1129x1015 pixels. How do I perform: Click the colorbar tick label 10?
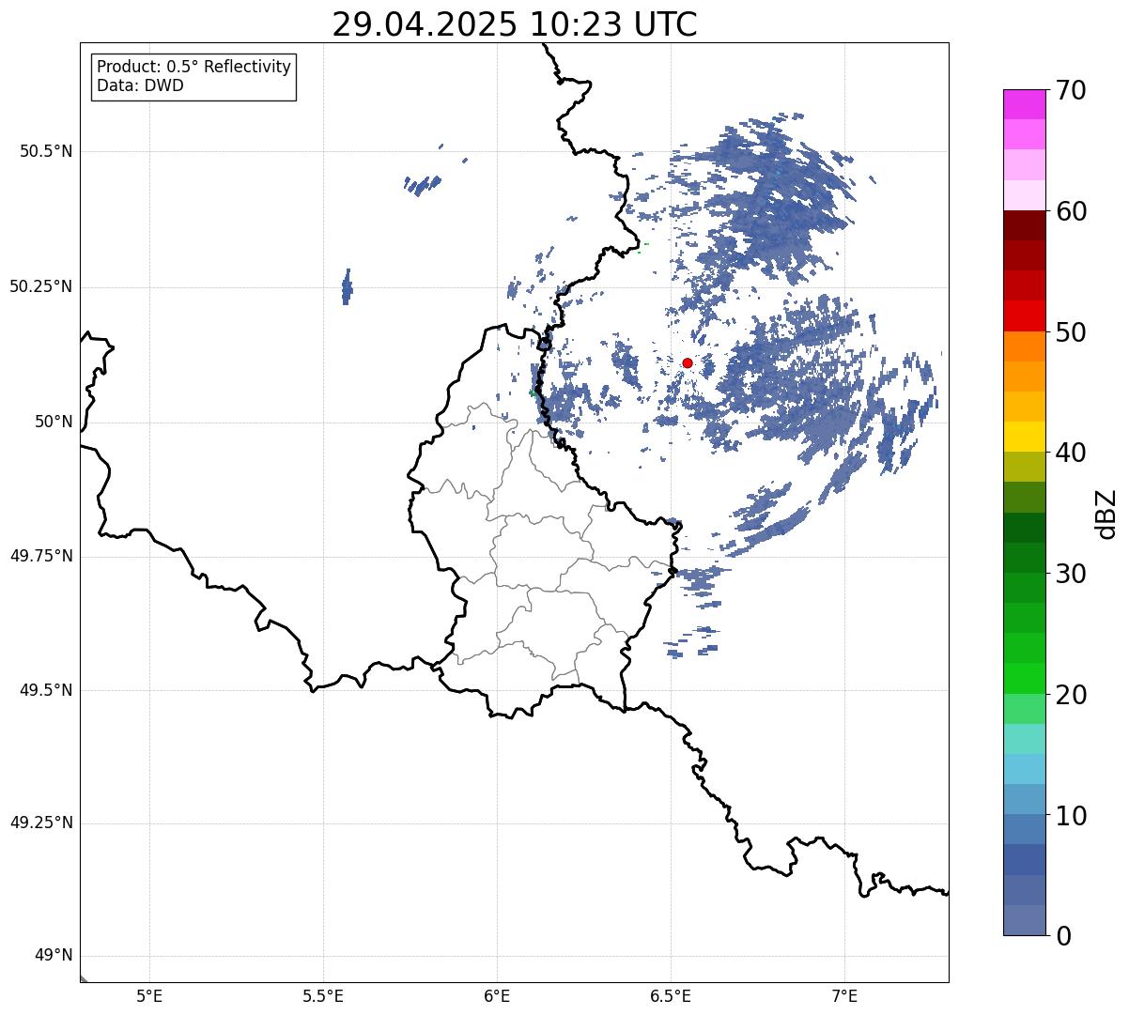click(x=1071, y=816)
